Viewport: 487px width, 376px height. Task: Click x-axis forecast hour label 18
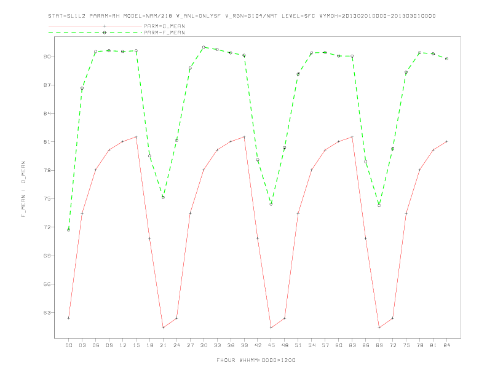point(149,345)
